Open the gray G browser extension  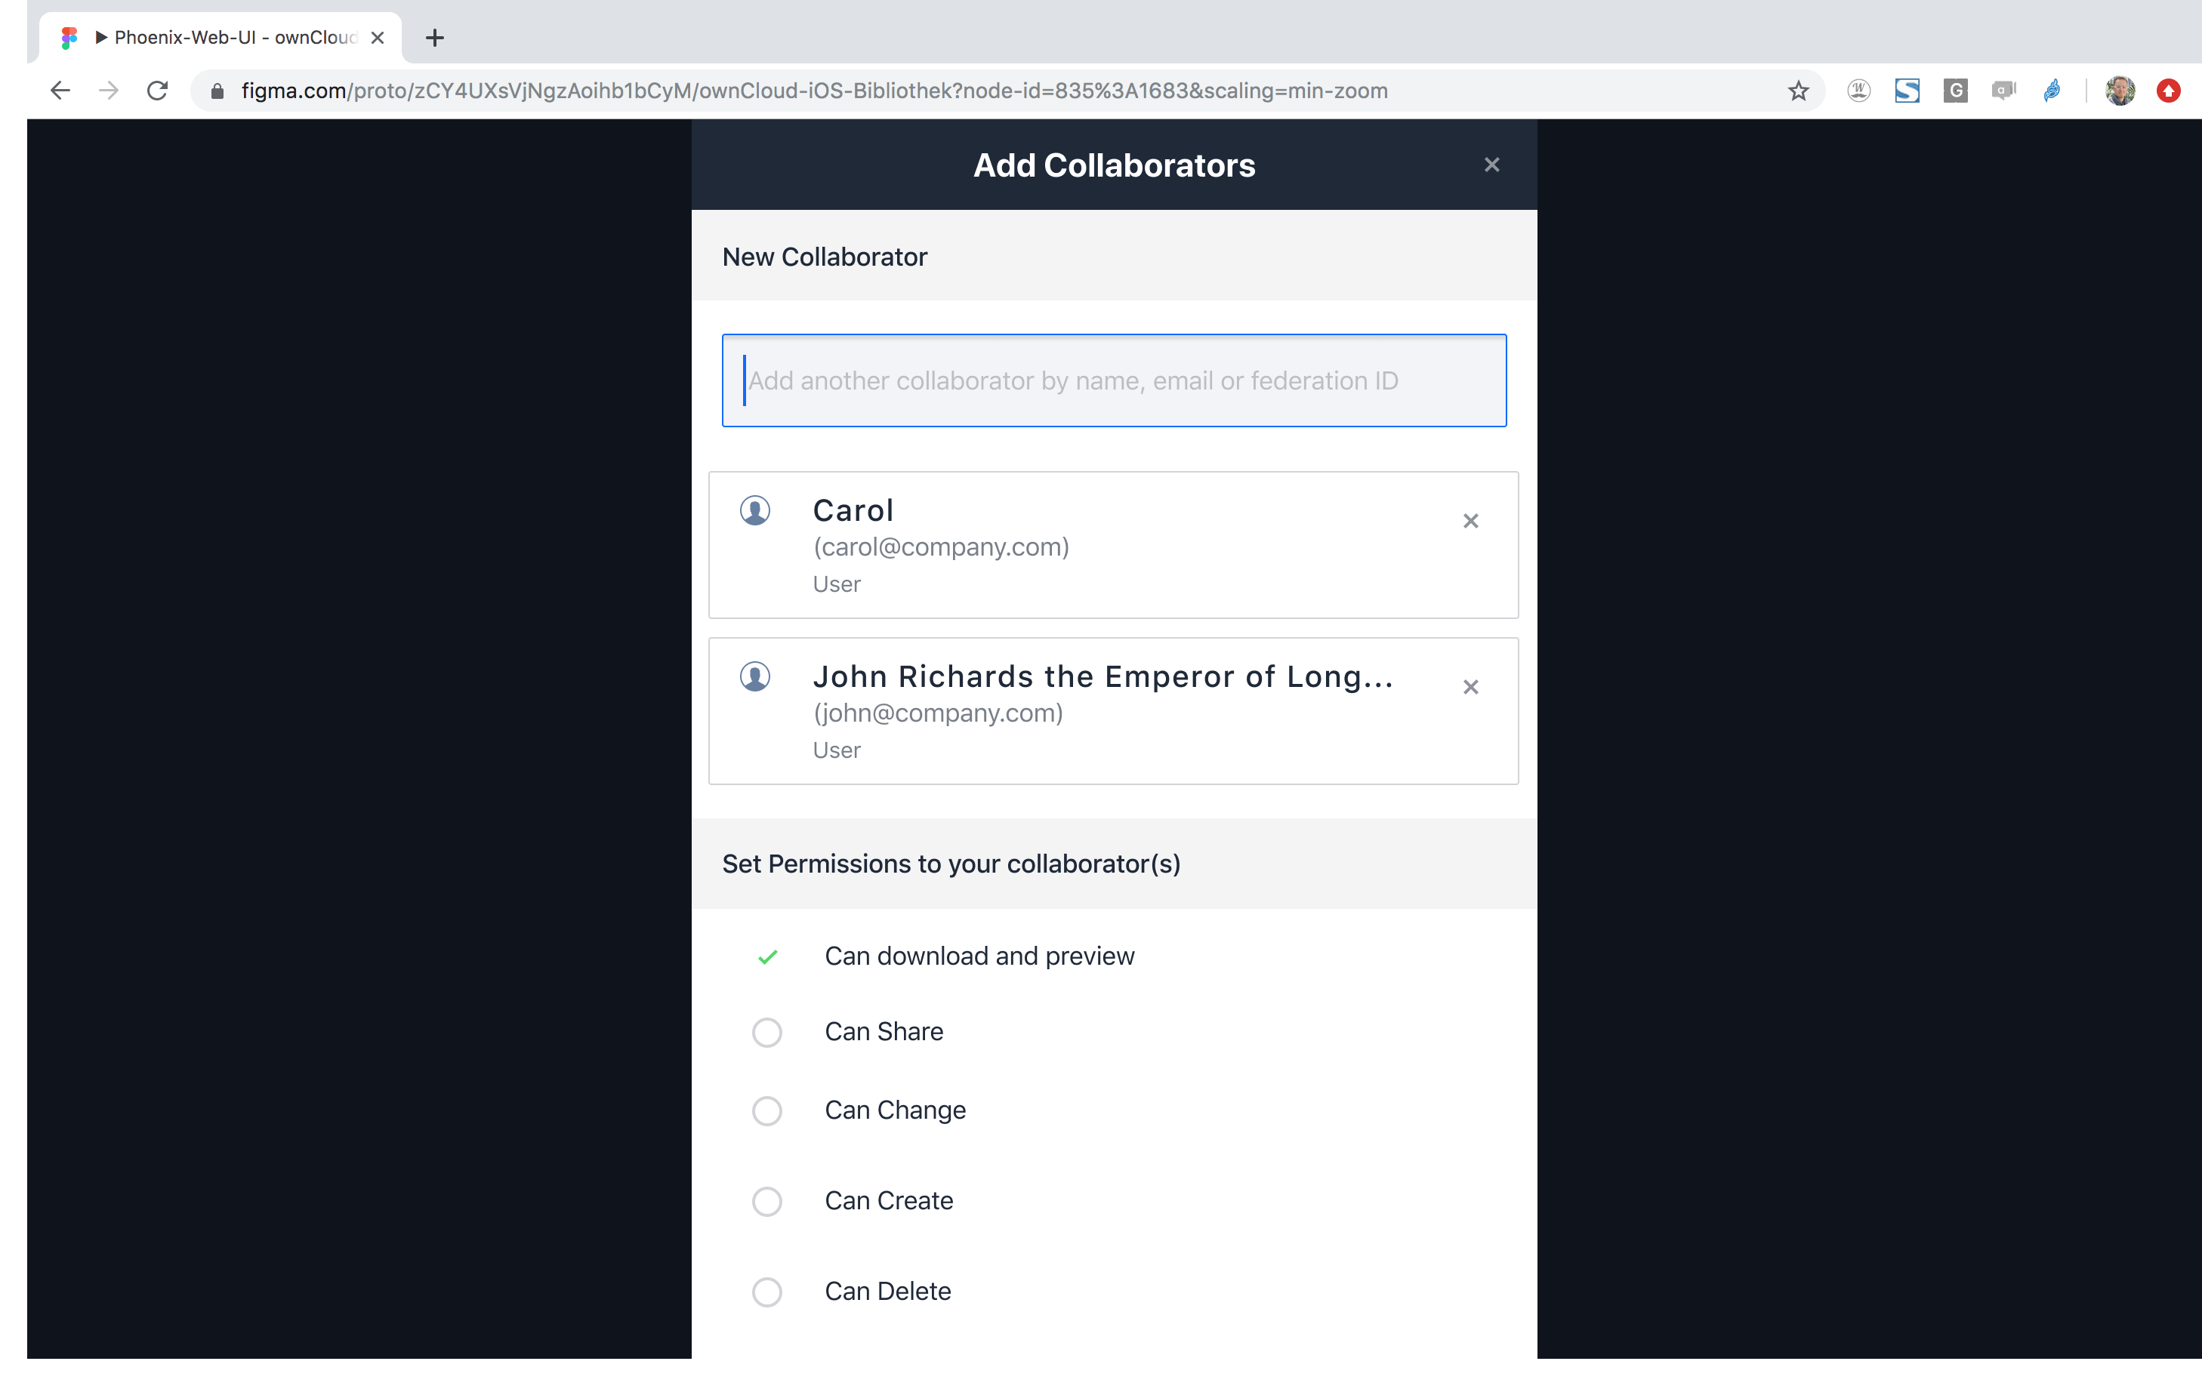pos(1955,91)
